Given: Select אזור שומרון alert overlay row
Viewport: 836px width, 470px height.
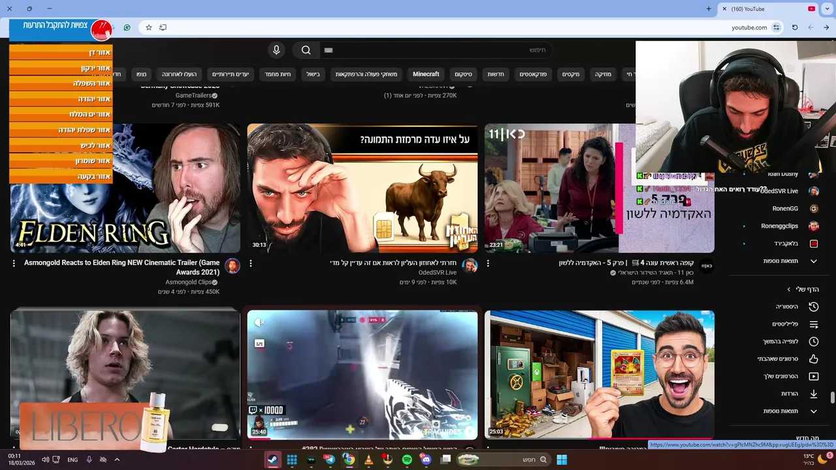Looking at the screenshot, I should pos(61,161).
